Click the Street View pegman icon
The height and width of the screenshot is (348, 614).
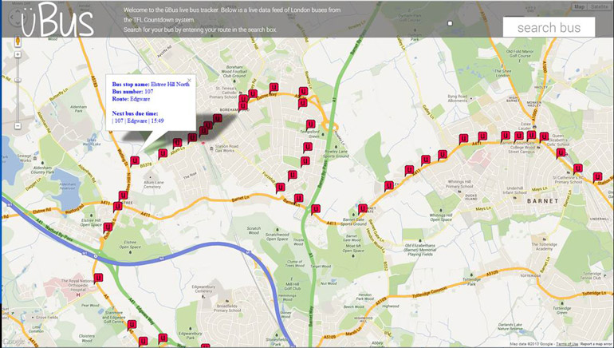tap(18, 42)
